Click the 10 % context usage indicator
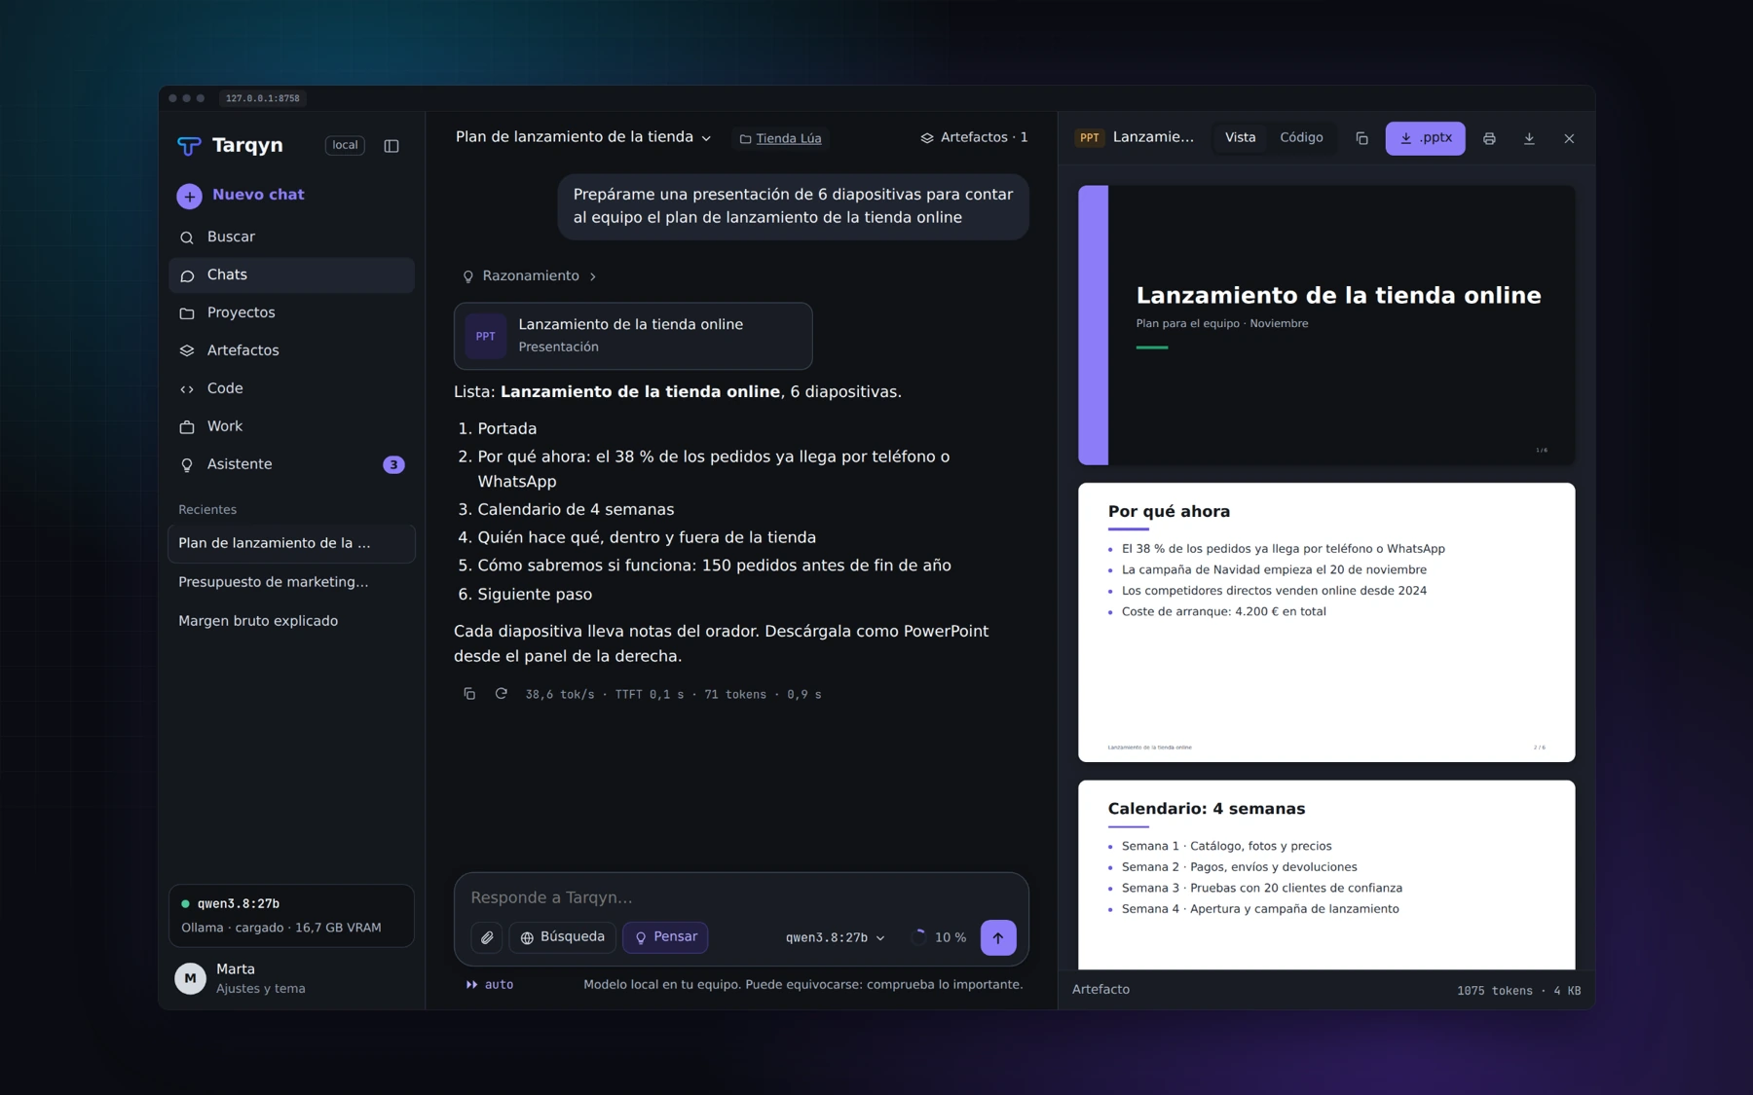This screenshot has width=1753, height=1095. point(939,937)
